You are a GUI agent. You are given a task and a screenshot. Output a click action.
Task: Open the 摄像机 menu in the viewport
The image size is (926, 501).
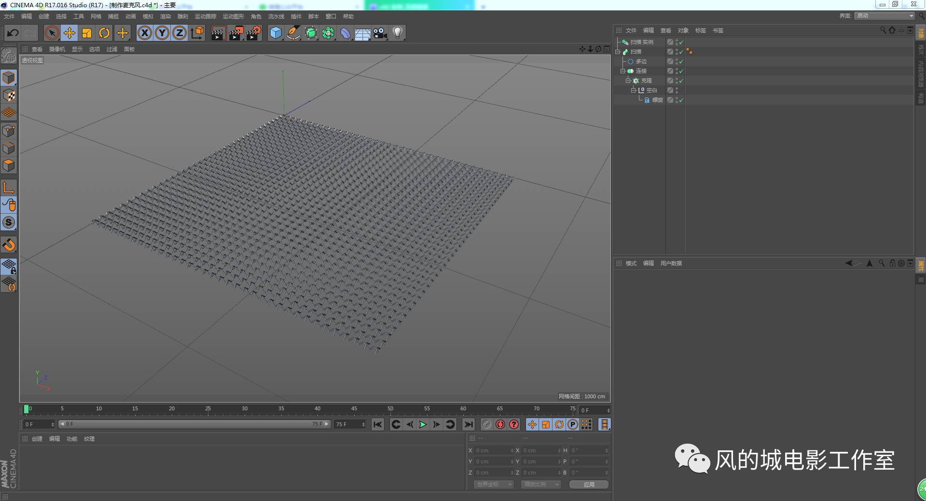coord(57,49)
